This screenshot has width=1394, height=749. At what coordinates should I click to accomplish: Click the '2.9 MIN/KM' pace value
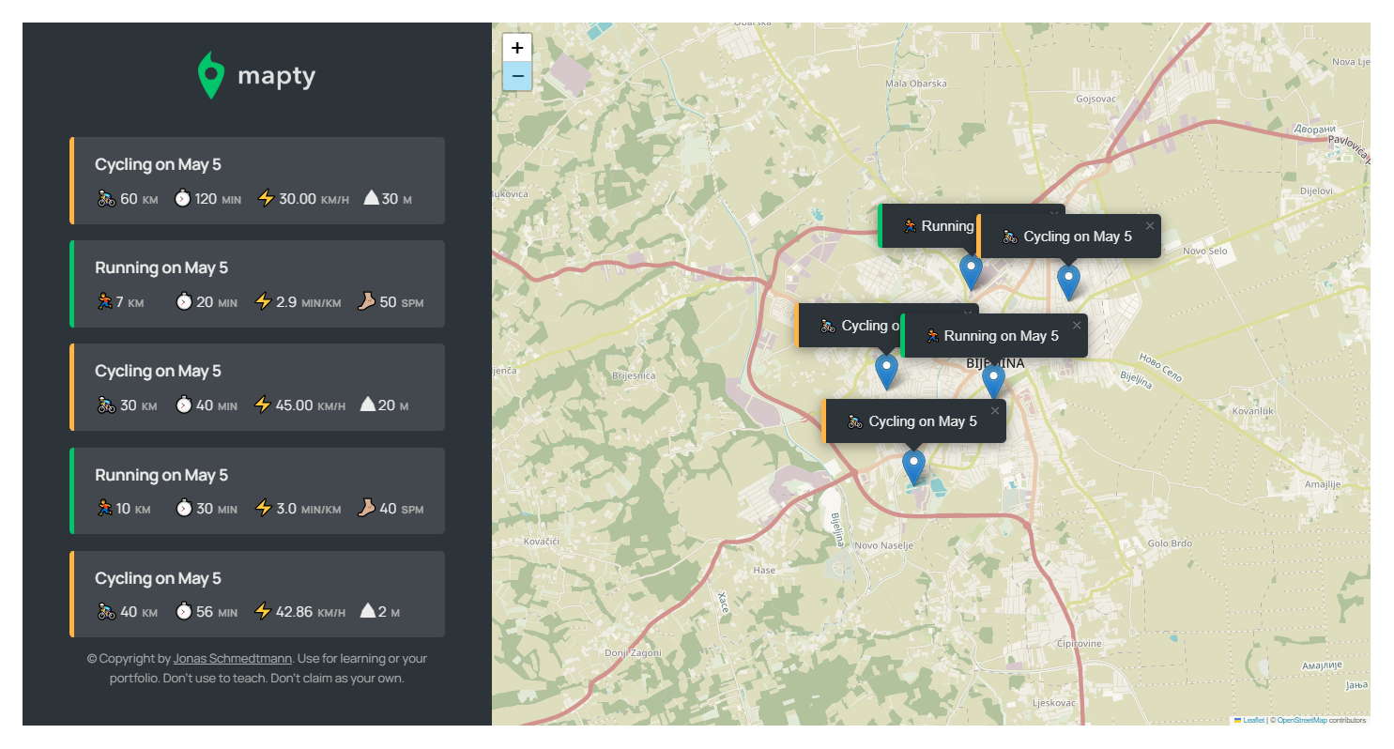[x=309, y=302]
